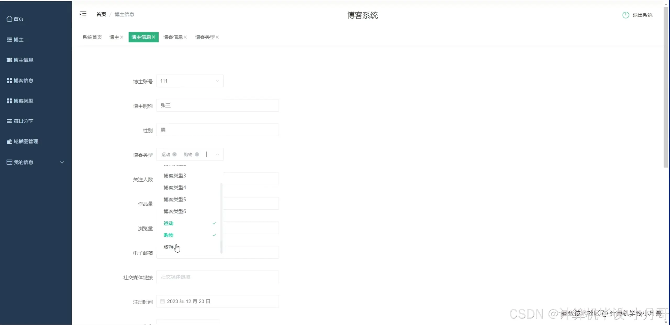Click the 博客信息 grid icon in sidebar
This screenshot has width=670, height=325.
click(9, 80)
